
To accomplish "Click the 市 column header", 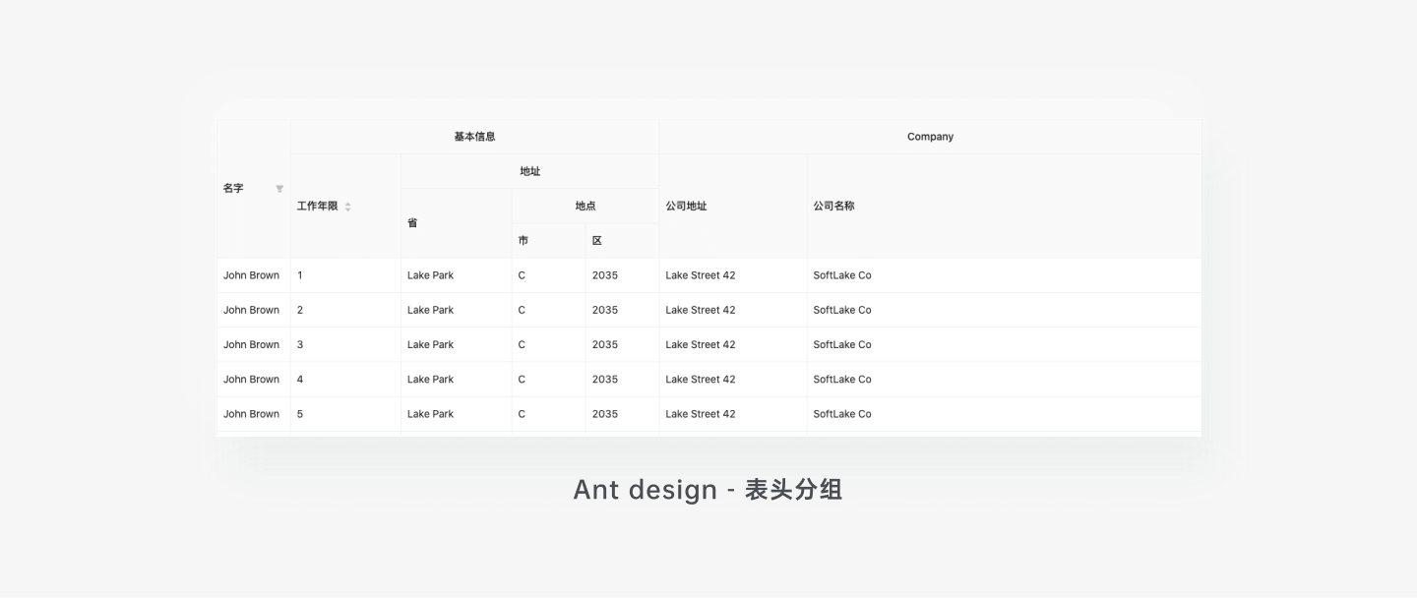I will [x=524, y=241].
